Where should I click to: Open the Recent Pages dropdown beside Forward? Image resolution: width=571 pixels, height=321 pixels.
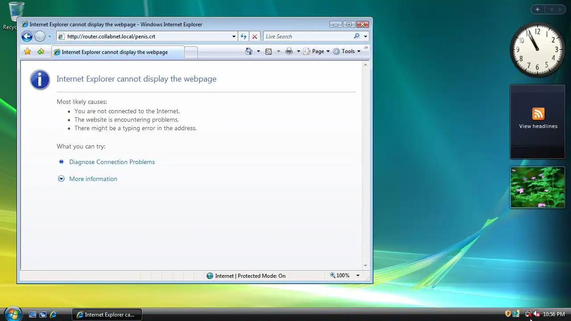coord(50,37)
